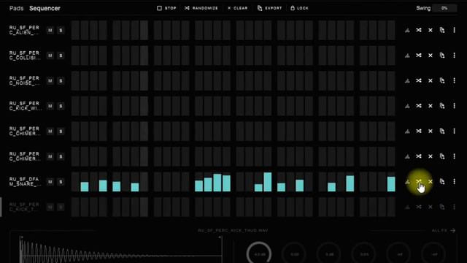Image resolution: width=467 pixels, height=263 pixels.
Task: Open velocity editor for the ALIEN track
Action: (x=407, y=30)
